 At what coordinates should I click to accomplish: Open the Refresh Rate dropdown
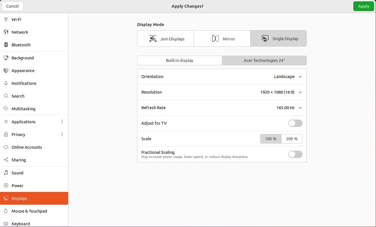click(x=289, y=108)
